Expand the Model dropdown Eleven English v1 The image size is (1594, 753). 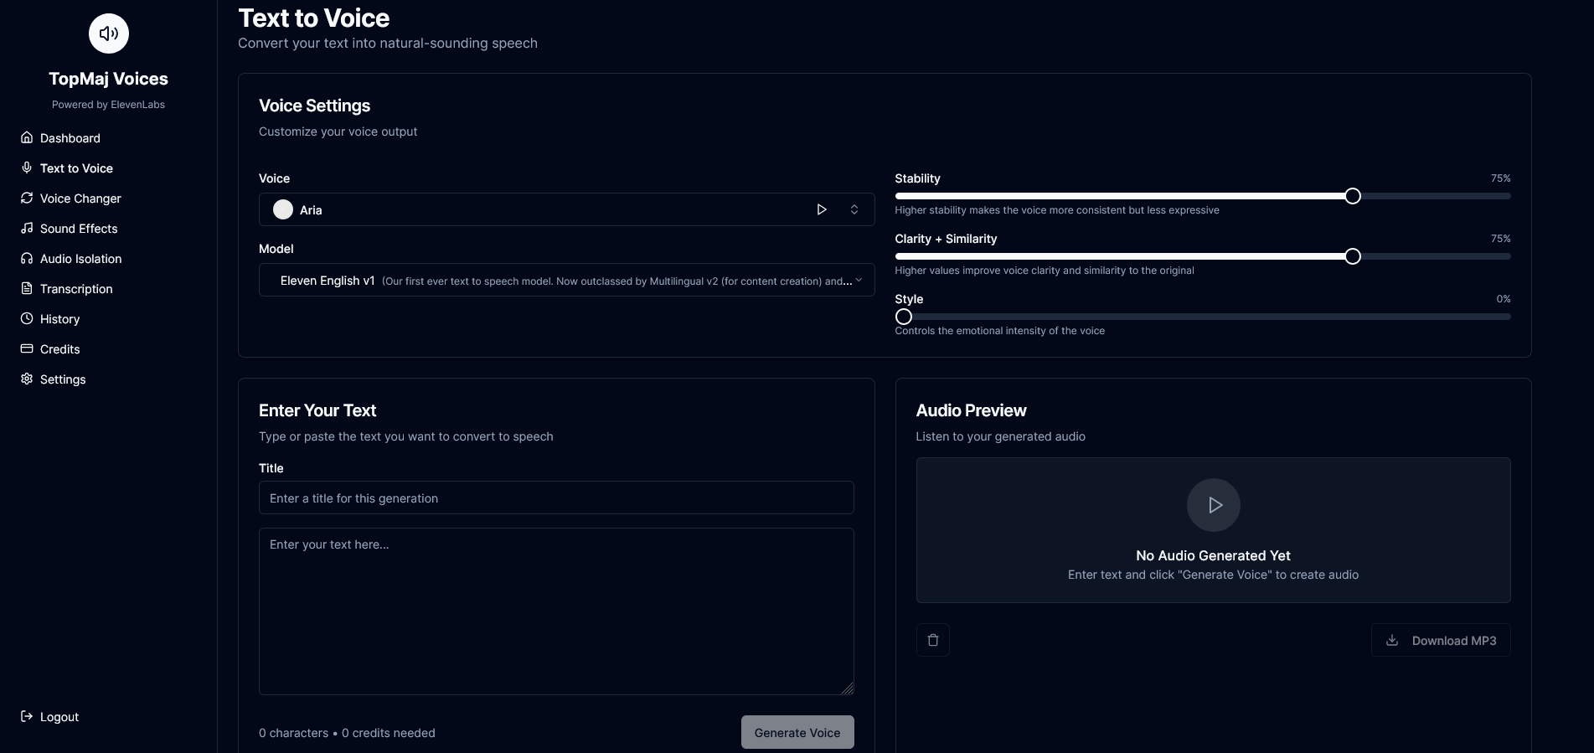(x=566, y=281)
